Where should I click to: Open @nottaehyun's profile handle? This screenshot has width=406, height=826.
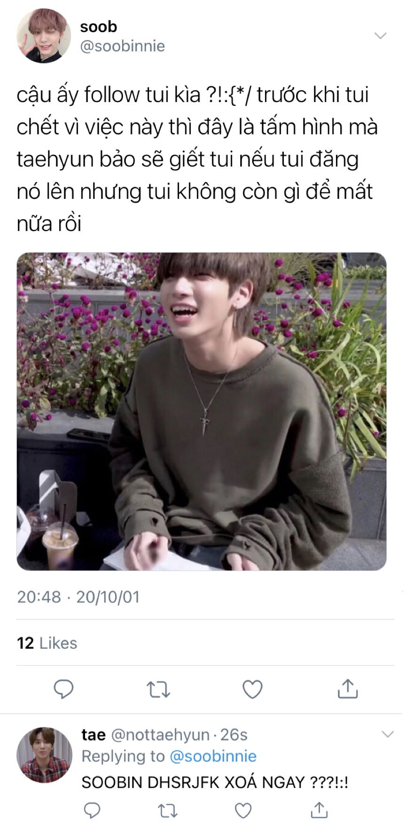click(x=161, y=735)
